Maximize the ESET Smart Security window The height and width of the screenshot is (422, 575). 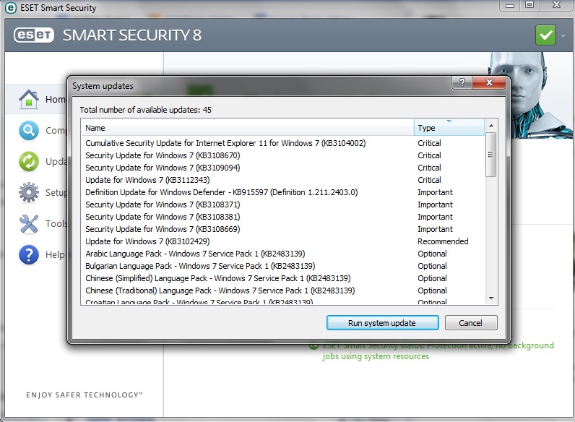coord(529,5)
